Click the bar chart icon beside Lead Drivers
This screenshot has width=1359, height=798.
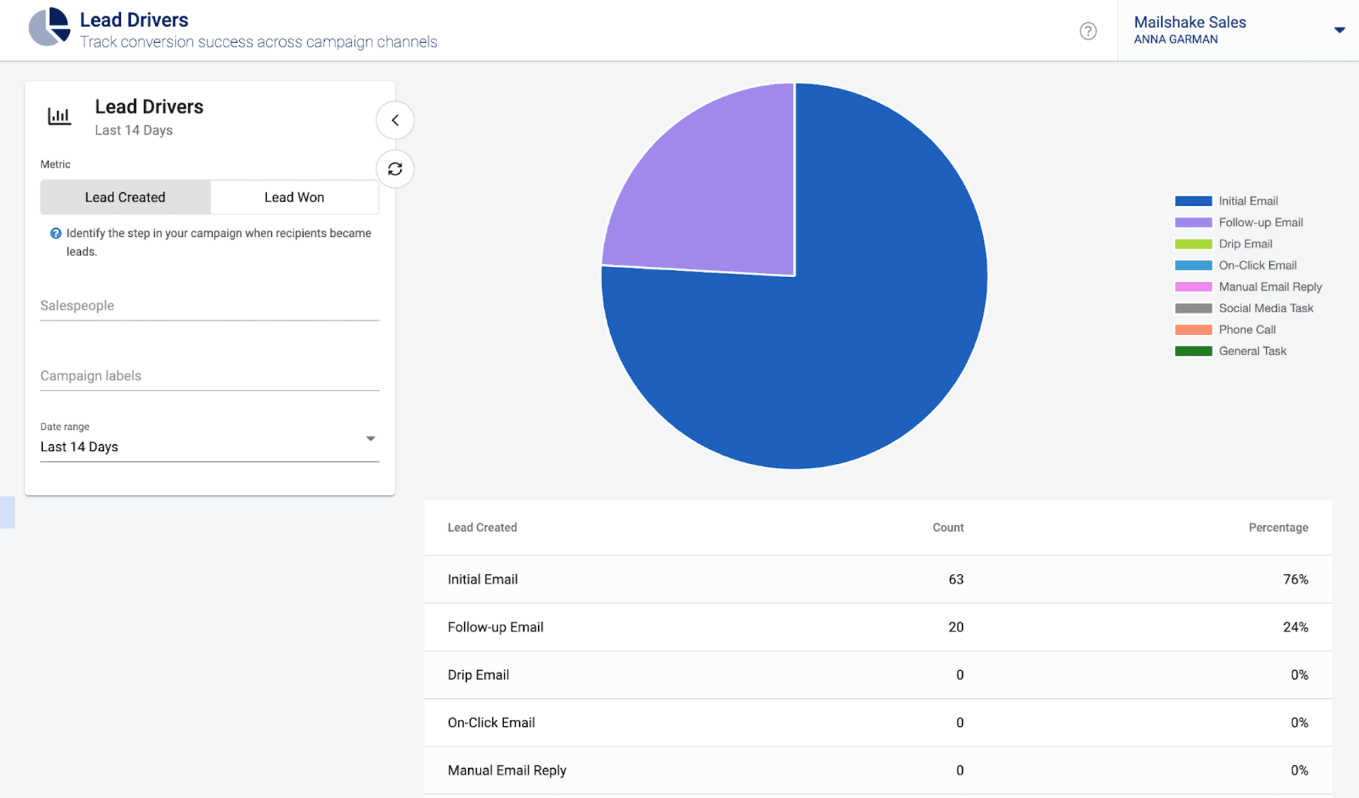pyautogui.click(x=60, y=115)
